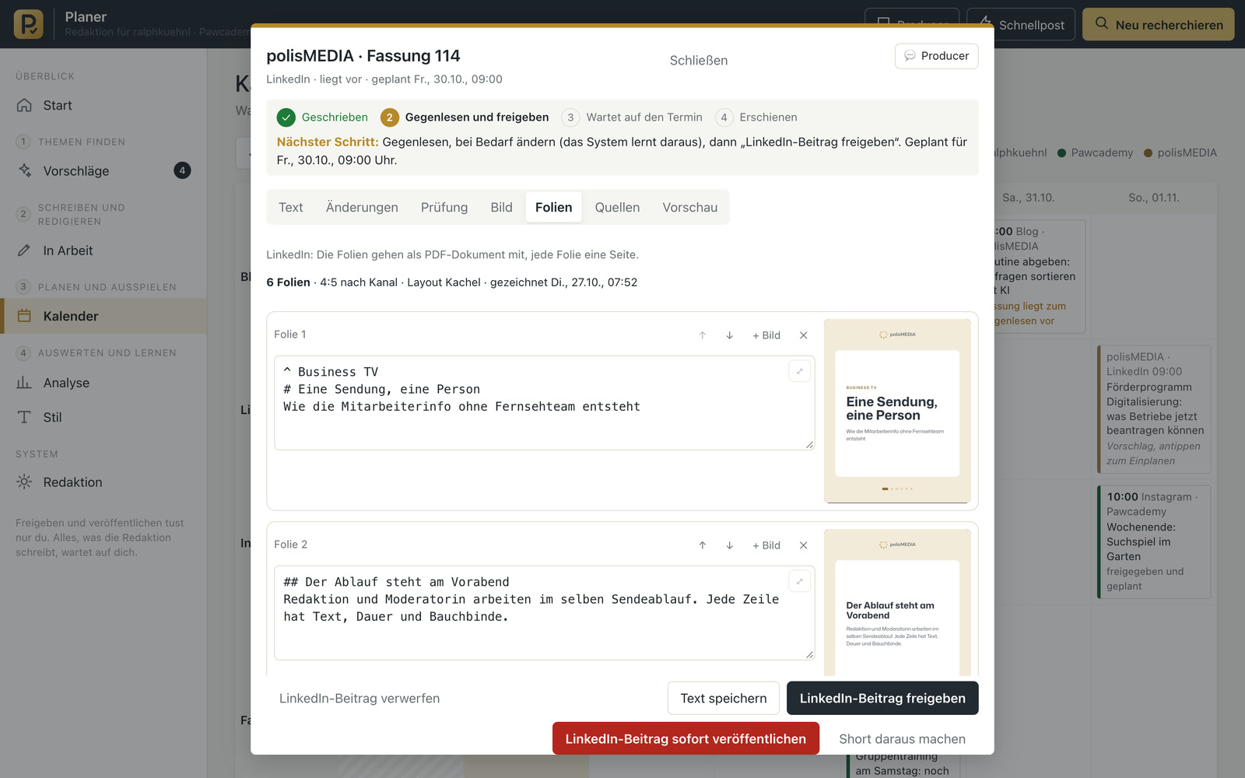Click LinkedIn-Beitrag freigeben button

[882, 698]
